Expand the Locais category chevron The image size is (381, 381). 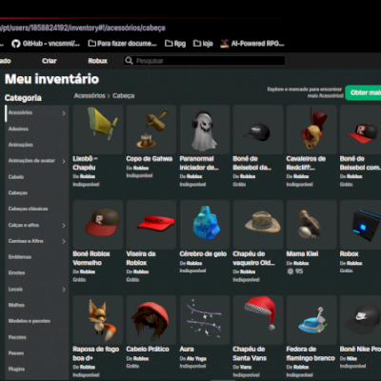pyautogui.click(x=64, y=290)
